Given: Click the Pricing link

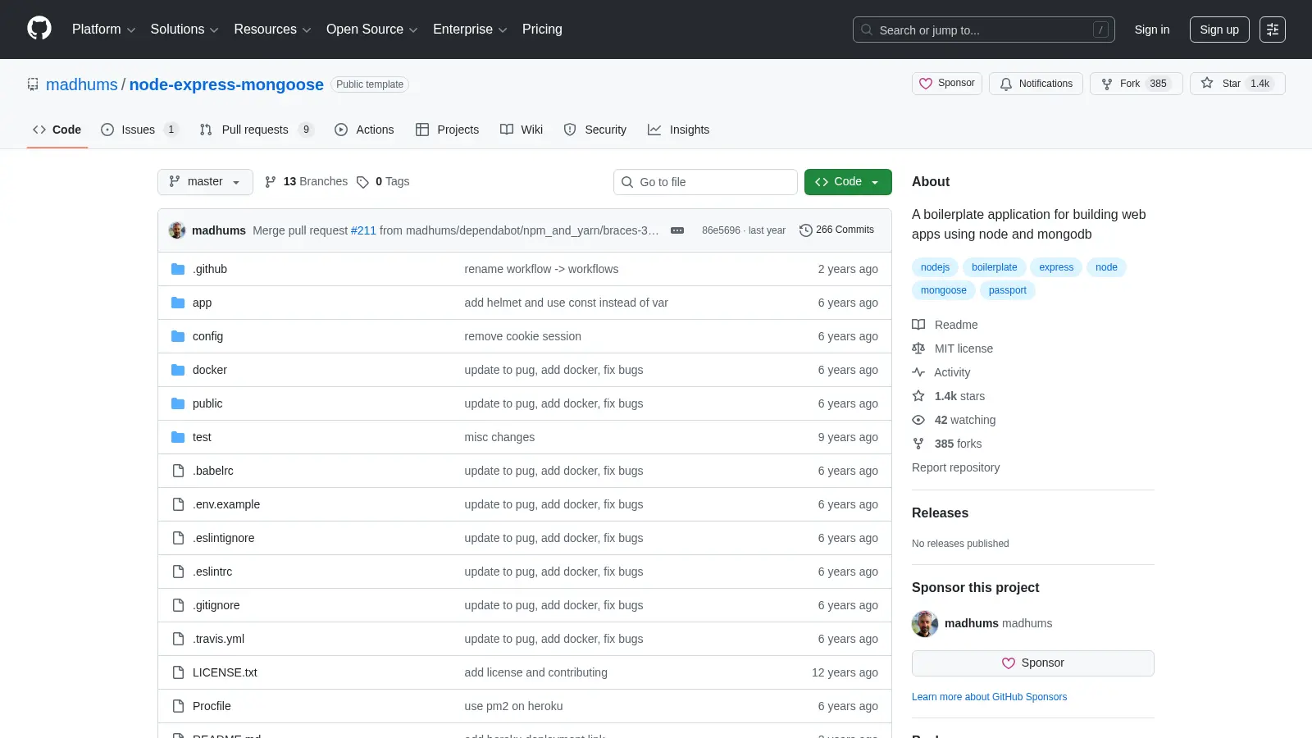Looking at the screenshot, I should tap(542, 30).
